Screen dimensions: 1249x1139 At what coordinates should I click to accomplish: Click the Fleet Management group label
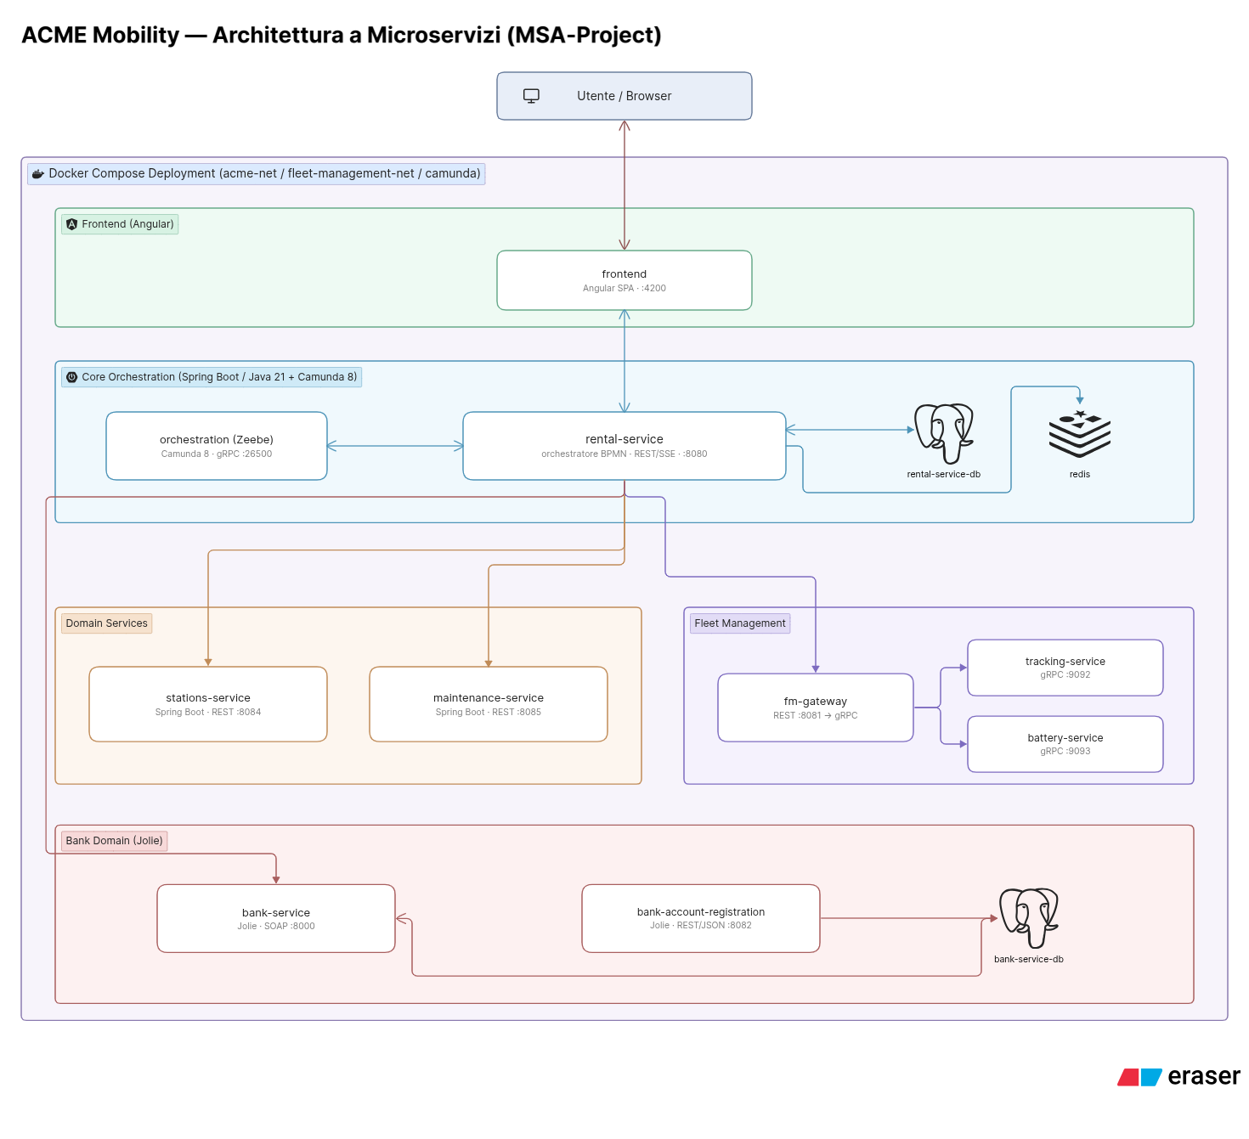coord(740,623)
